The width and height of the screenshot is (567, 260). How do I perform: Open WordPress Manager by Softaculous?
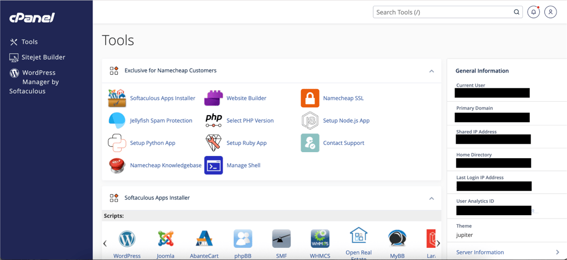(34, 82)
